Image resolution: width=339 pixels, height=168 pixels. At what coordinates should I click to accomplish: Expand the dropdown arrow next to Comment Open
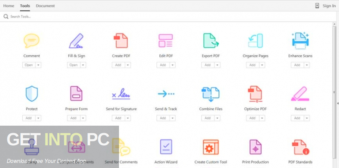point(38,65)
